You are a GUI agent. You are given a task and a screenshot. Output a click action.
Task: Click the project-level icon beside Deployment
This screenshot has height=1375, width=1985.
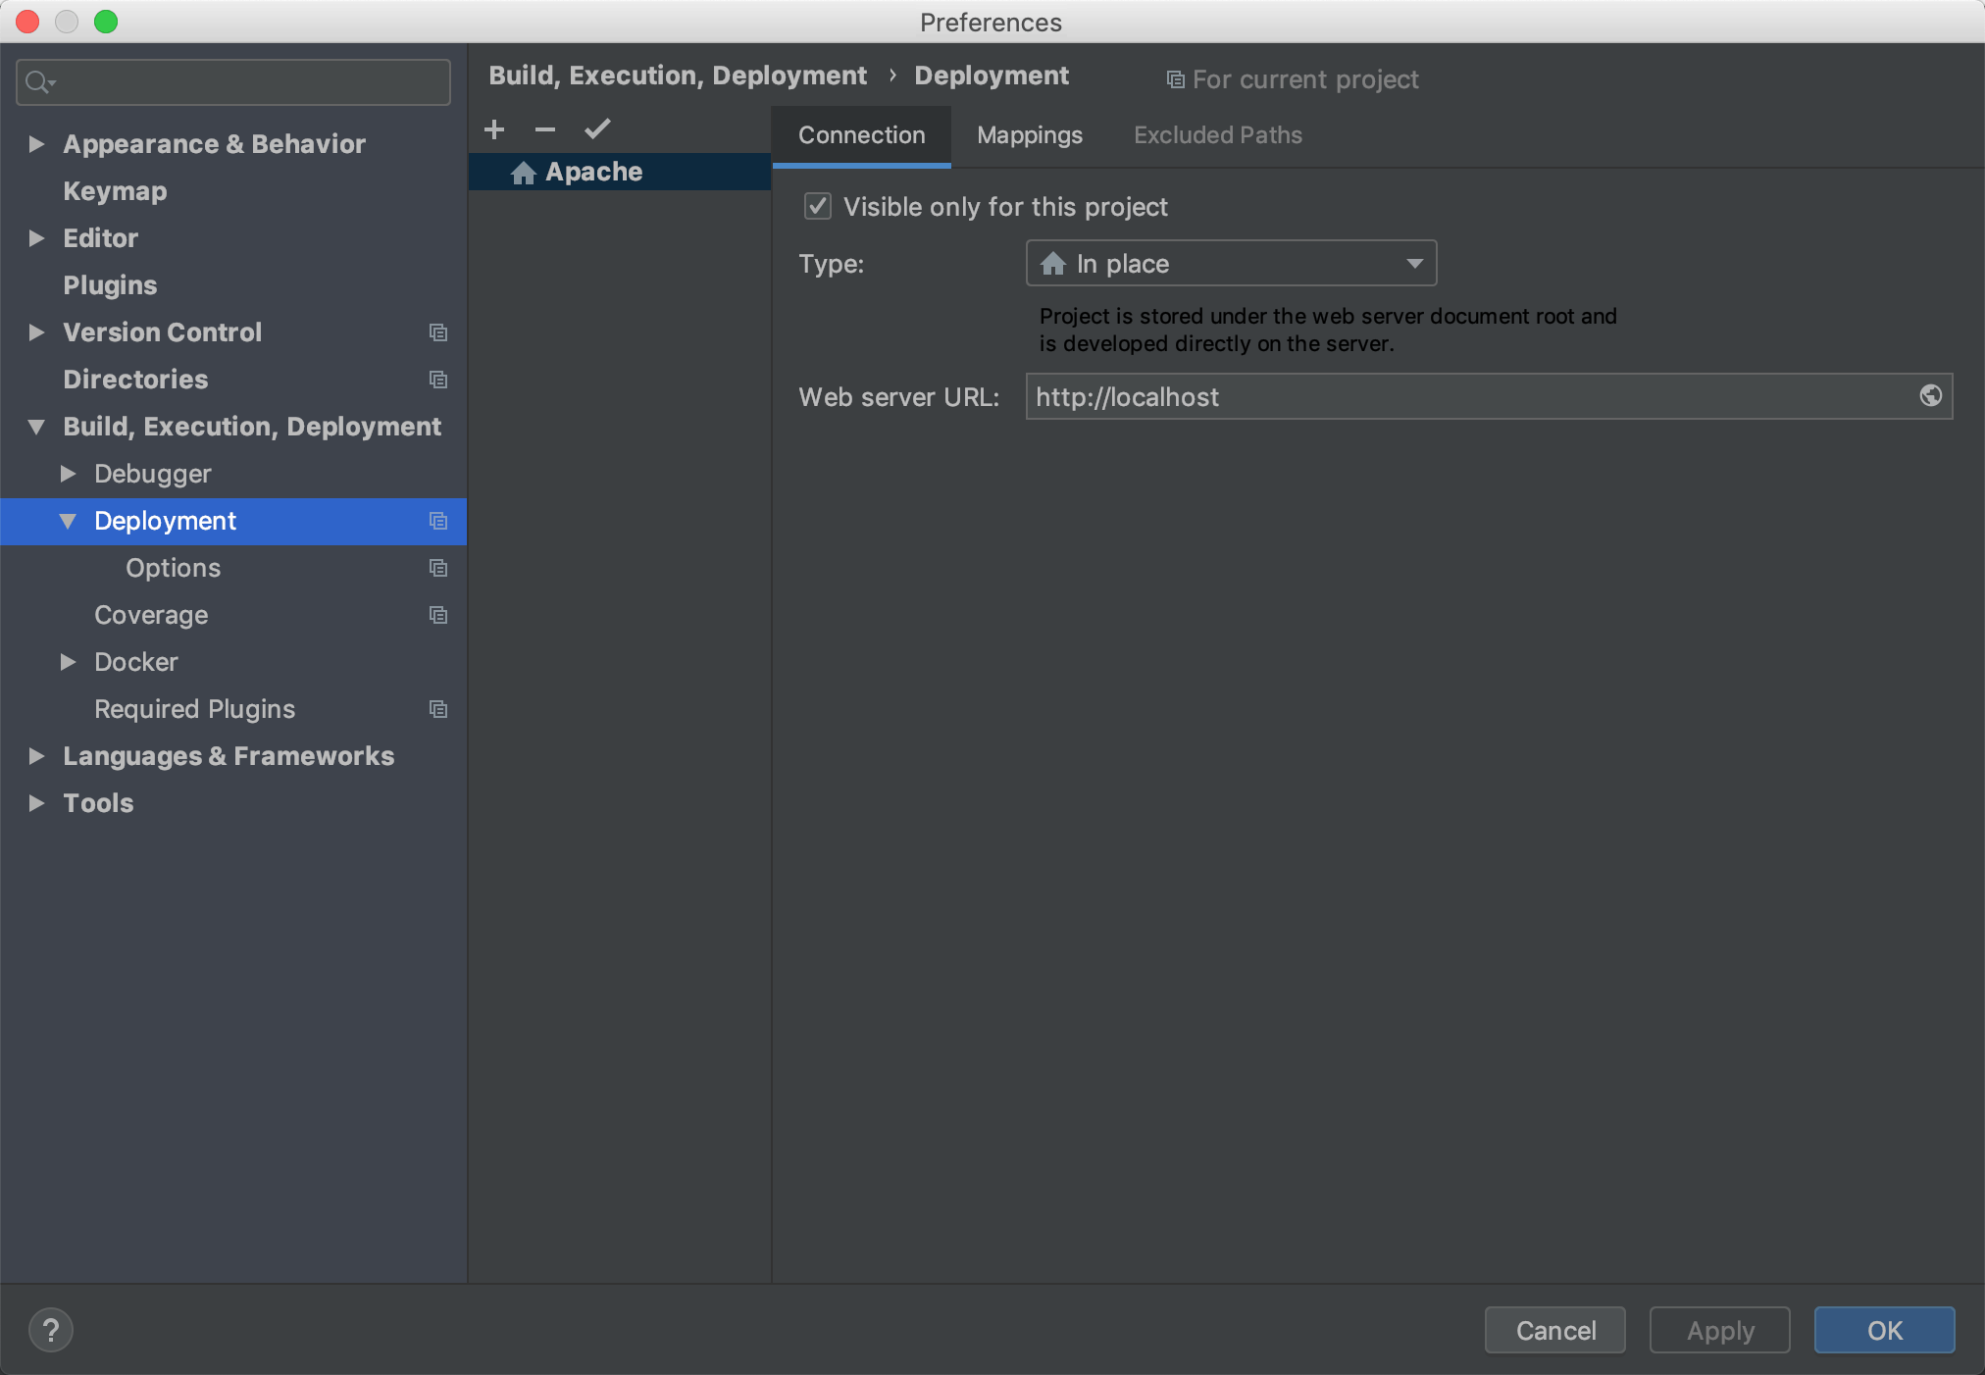tap(438, 521)
